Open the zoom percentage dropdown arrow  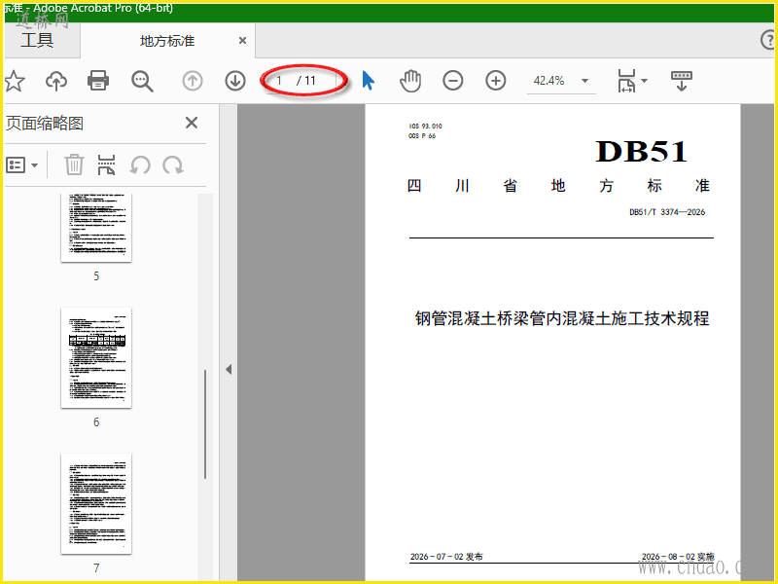pyautogui.click(x=585, y=81)
